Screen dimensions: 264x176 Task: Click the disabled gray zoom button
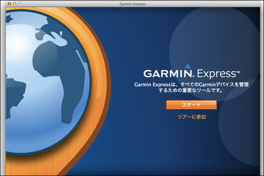click(x=20, y=4)
